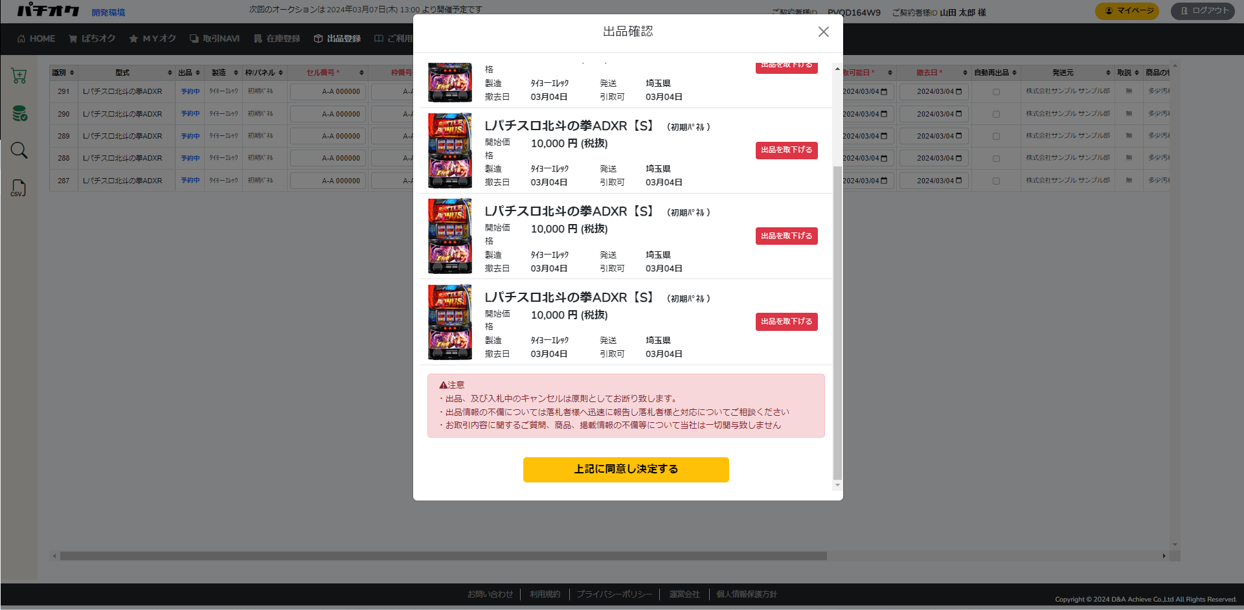The image size is (1244, 610).
Task: Click the table vertical scroll up arrow
Action: tap(1175, 66)
